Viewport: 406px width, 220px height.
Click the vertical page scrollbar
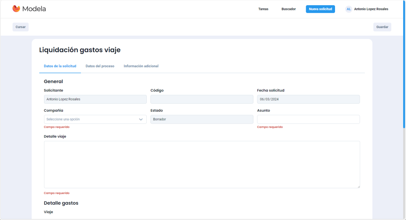pos(404,79)
